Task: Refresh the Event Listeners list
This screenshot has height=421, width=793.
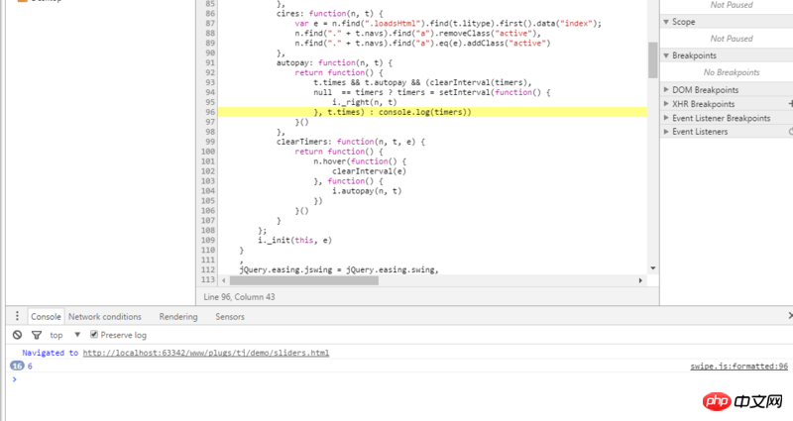Action: pos(790,132)
